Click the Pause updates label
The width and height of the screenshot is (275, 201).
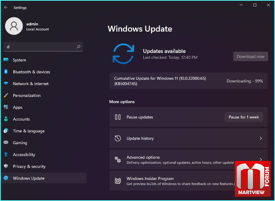click(x=140, y=117)
